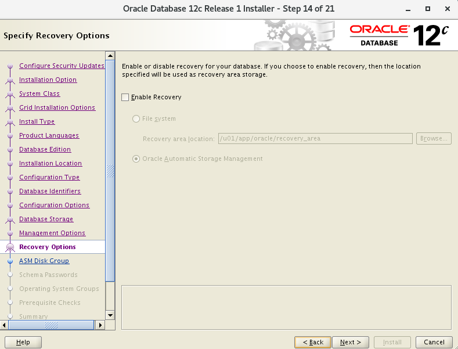Click the Database Storage step bullet icon
Screen dimensions: 458x349
click(10, 220)
